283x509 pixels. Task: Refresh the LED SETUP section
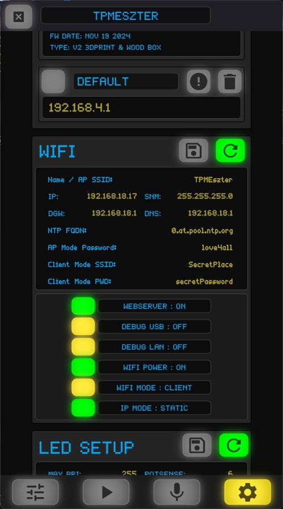point(234,445)
